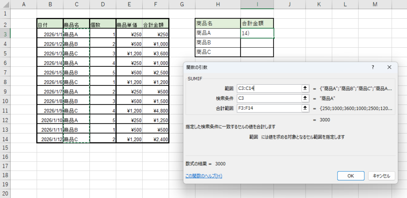Select the 商品B cell in column H
Viewport: 407px width, 198px height.
point(218,43)
